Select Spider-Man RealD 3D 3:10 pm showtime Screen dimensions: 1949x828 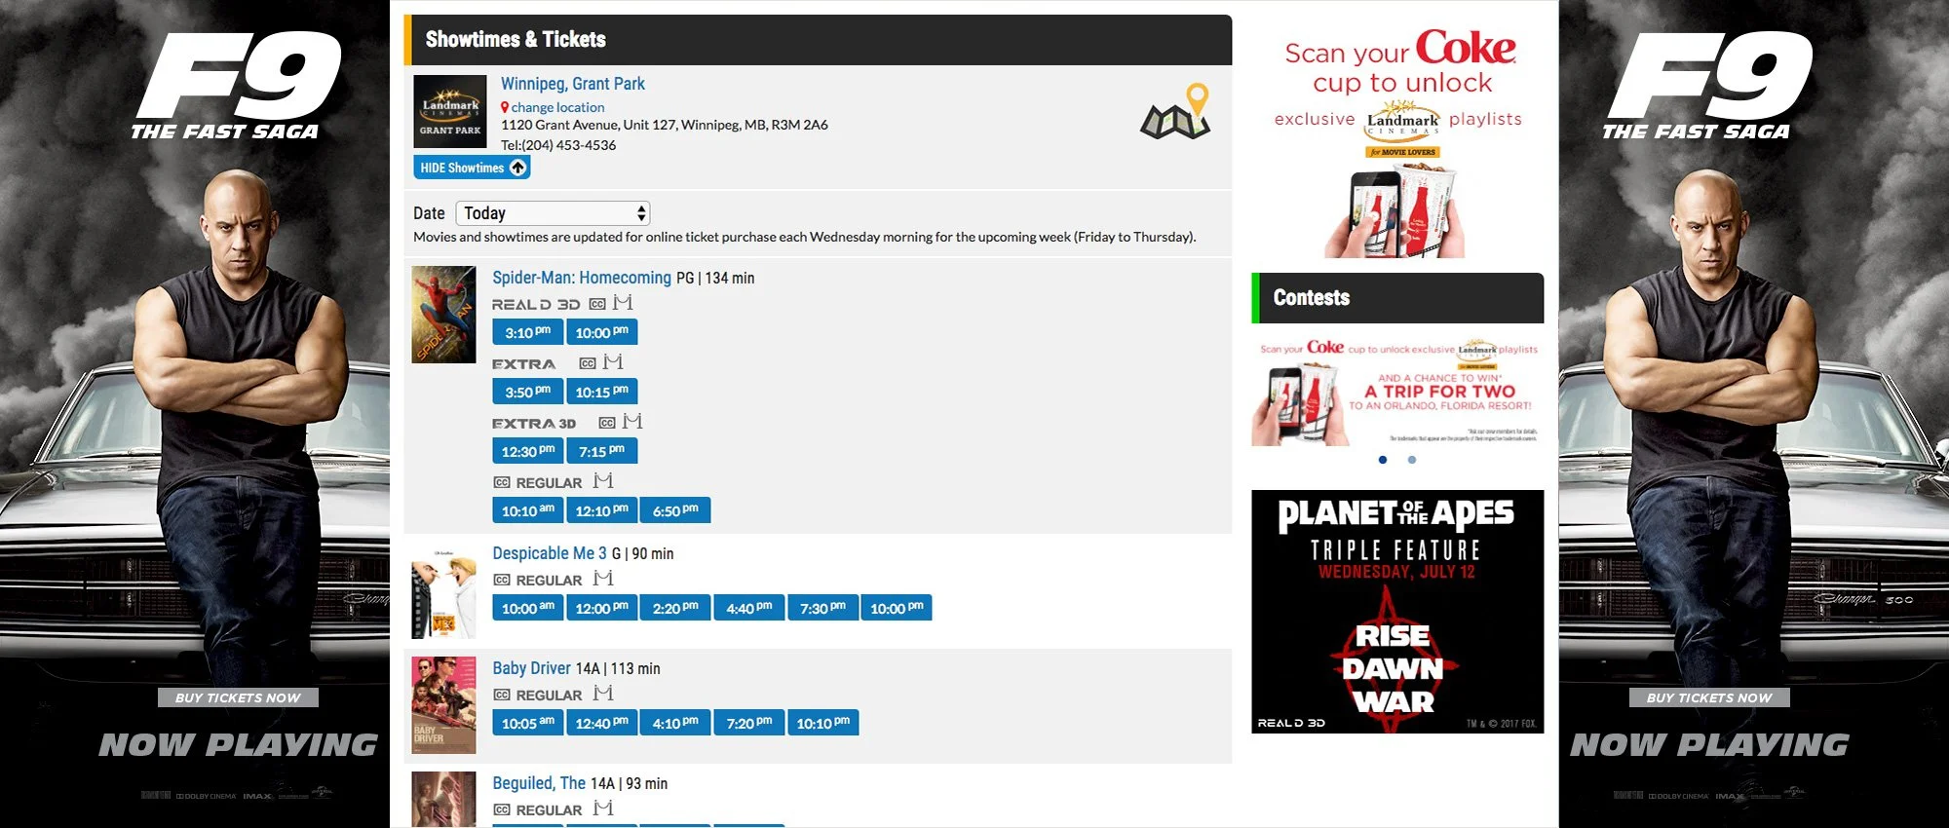[x=527, y=332]
